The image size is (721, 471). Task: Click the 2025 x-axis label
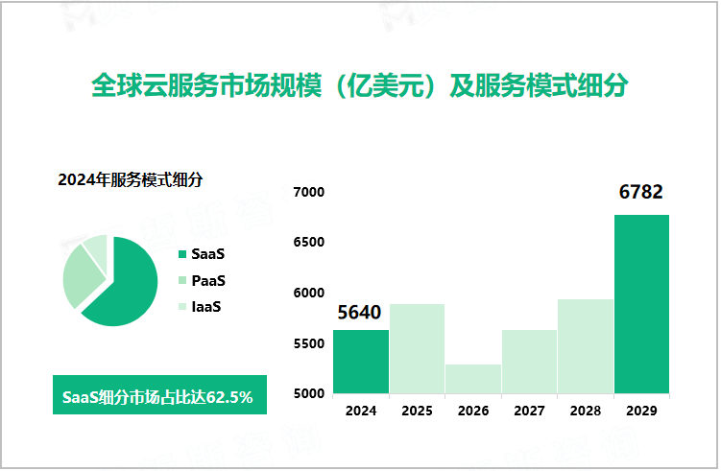(x=417, y=411)
